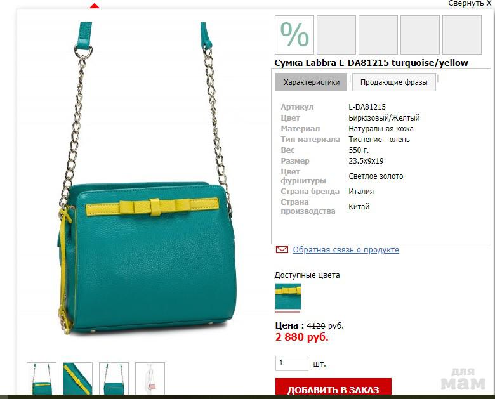Screen dimensions: 495x399
Task: Select the yellow bow close-up thumbnail
Action: (x=77, y=379)
